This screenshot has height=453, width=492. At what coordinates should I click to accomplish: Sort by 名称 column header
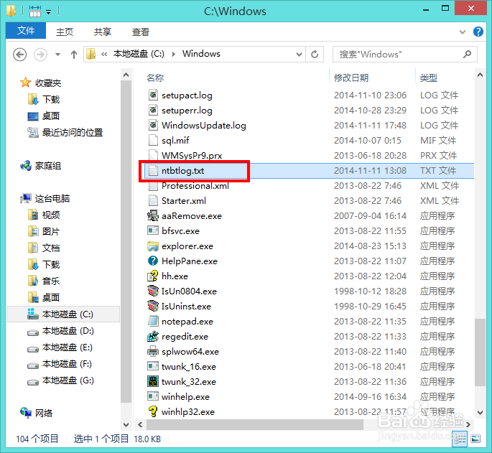(155, 78)
